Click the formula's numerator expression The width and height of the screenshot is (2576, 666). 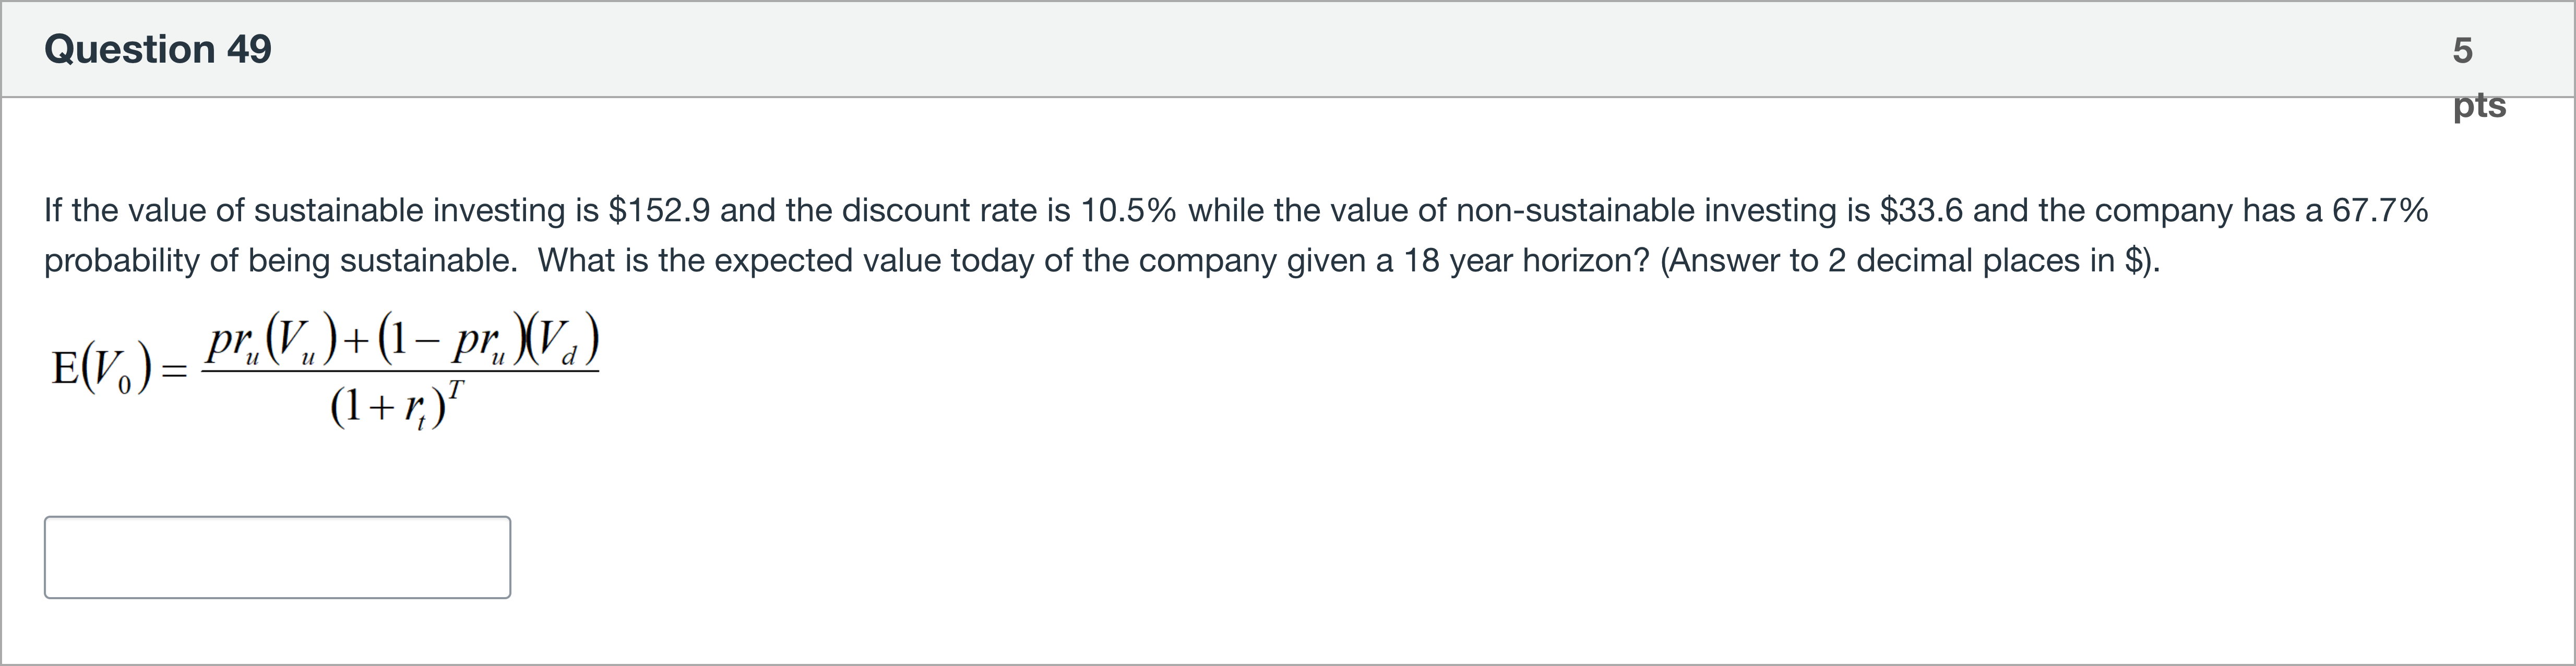click(x=400, y=343)
